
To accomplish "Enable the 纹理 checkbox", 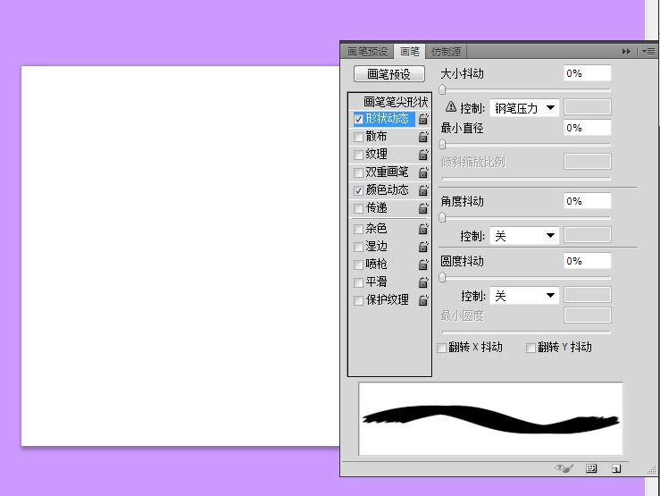I will pos(359,155).
